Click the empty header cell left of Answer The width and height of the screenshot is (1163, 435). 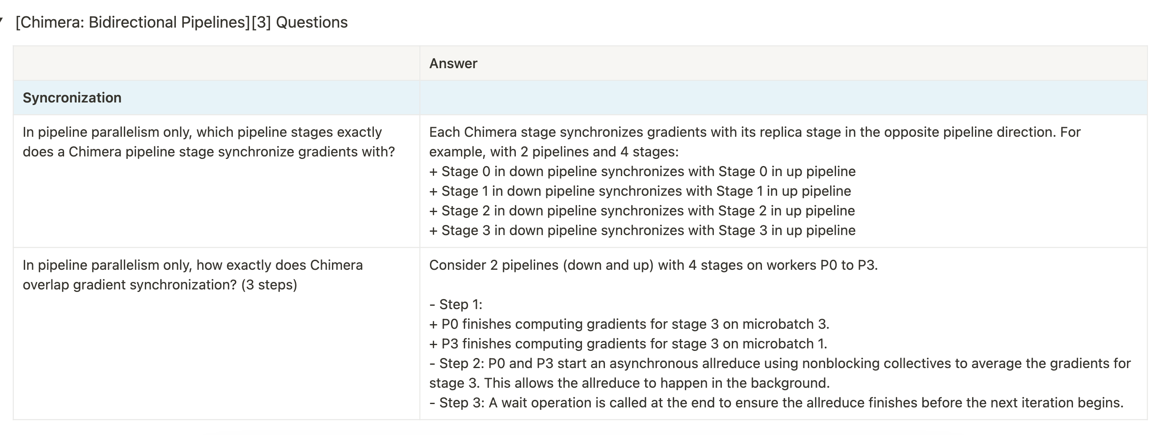(x=216, y=64)
